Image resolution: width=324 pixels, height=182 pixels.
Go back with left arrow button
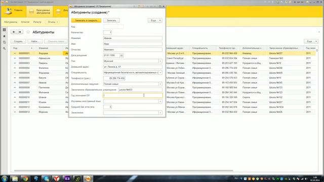[x=14, y=32]
